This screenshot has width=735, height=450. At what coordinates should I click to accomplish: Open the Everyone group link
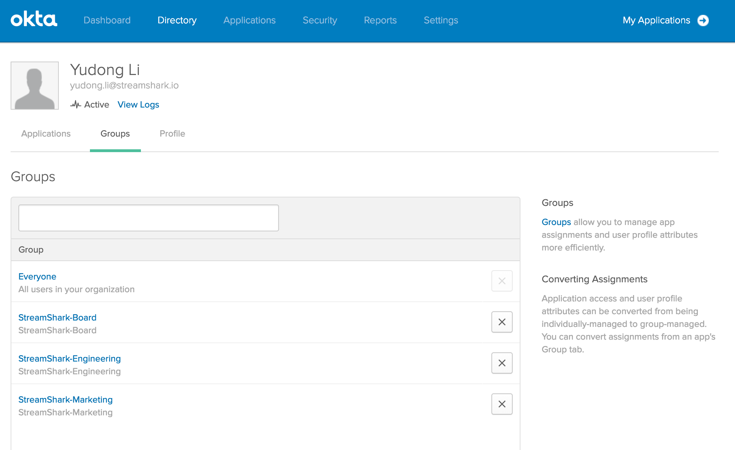coord(37,276)
